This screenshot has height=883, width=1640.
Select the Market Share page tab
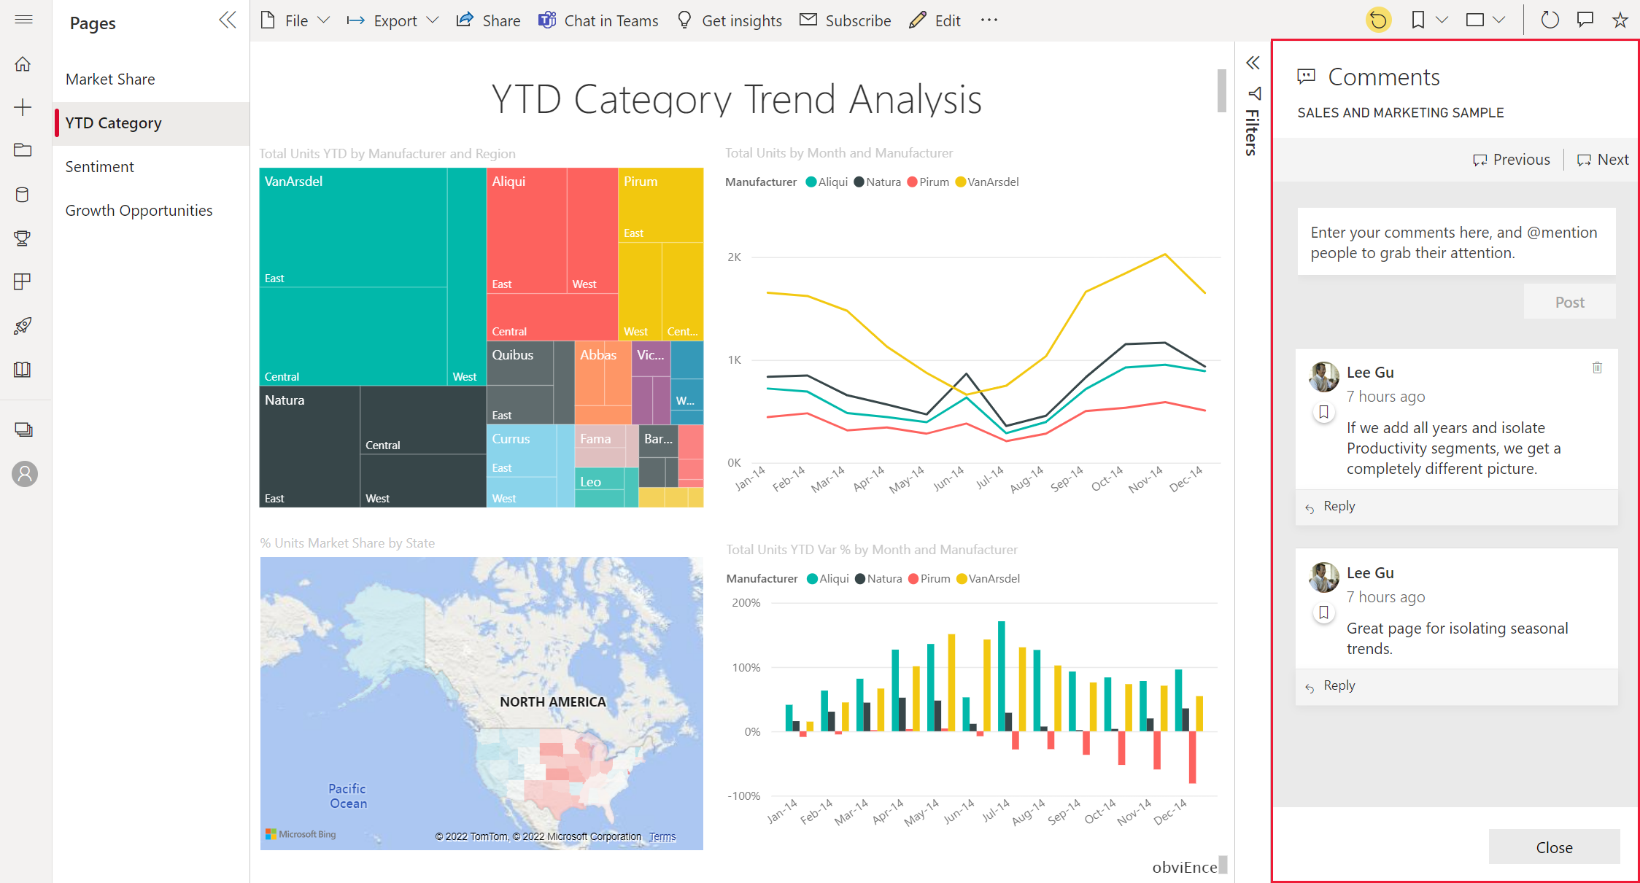click(110, 78)
